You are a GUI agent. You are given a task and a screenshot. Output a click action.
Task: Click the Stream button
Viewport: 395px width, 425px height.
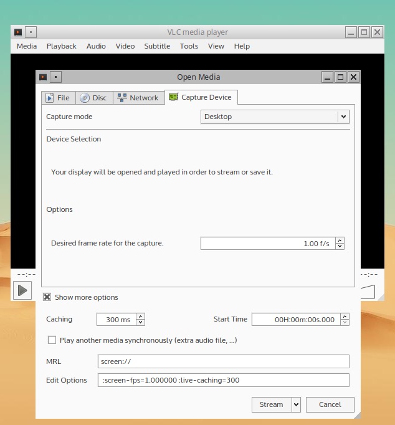click(x=271, y=404)
